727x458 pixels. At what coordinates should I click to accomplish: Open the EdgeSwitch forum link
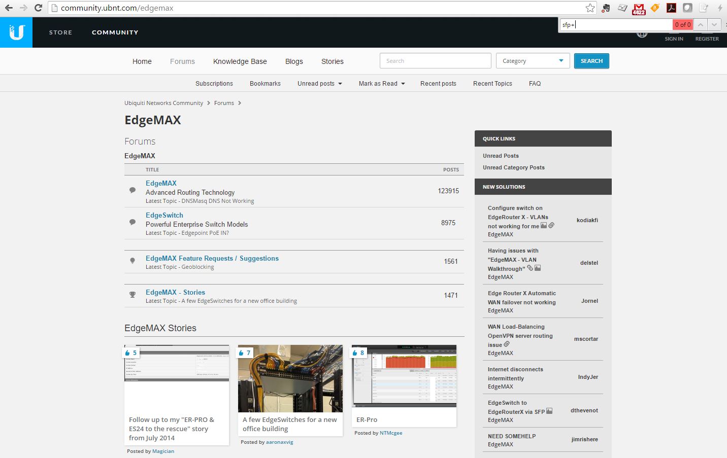[x=164, y=215]
